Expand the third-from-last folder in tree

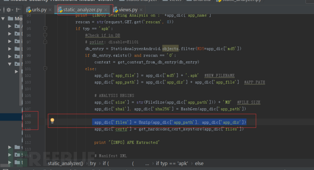click(10, 147)
